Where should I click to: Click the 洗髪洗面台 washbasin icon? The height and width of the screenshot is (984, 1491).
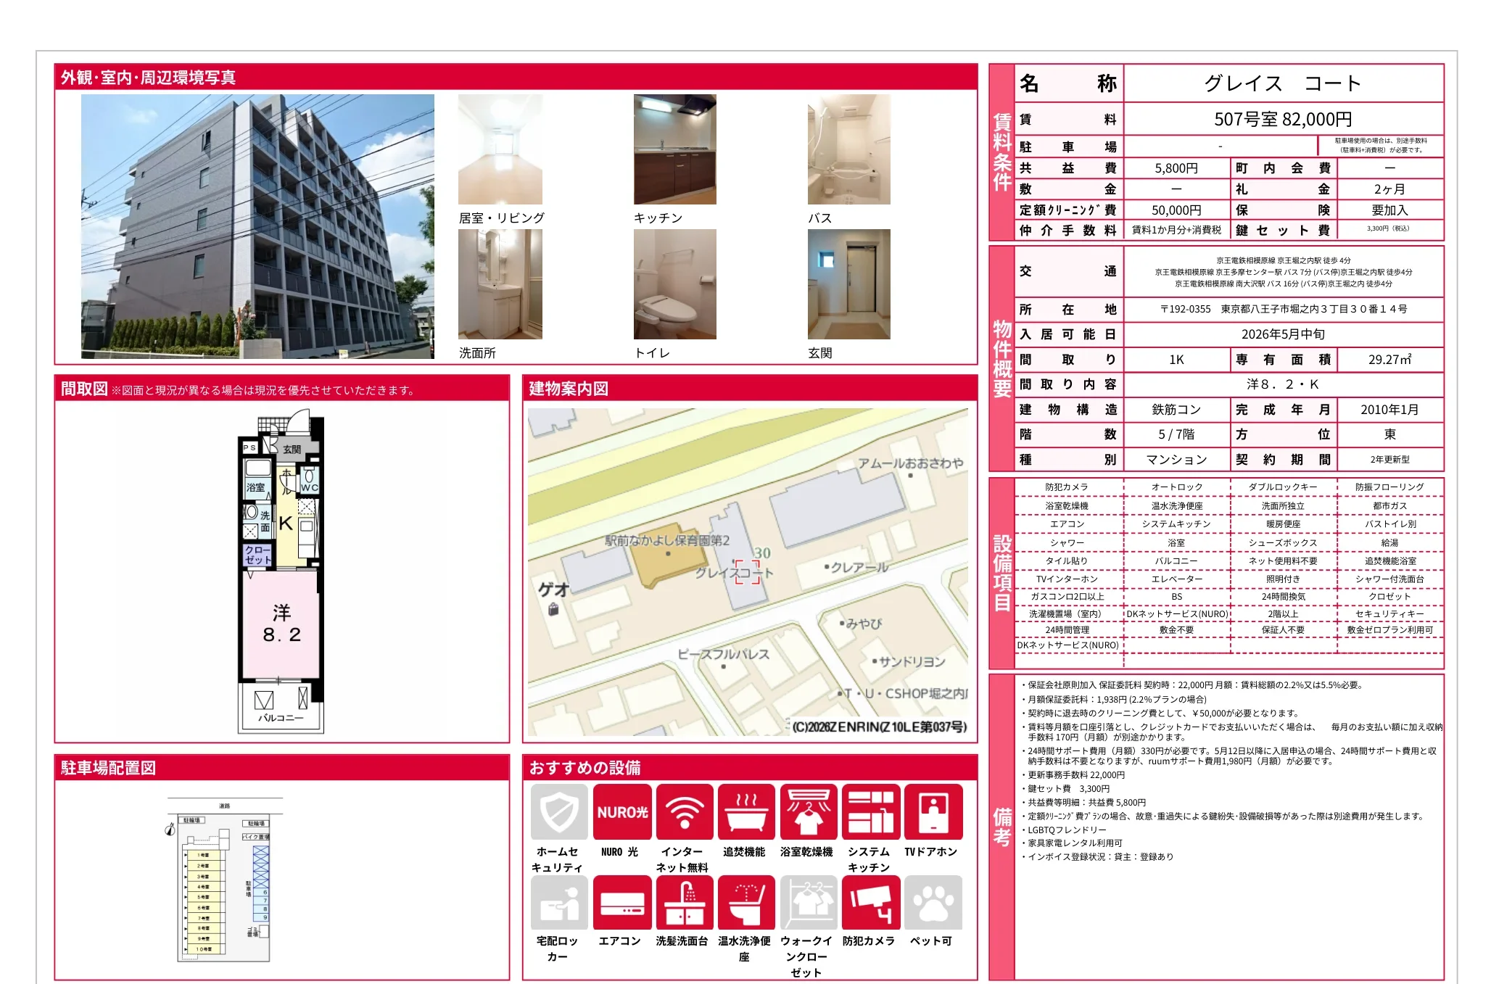[684, 903]
